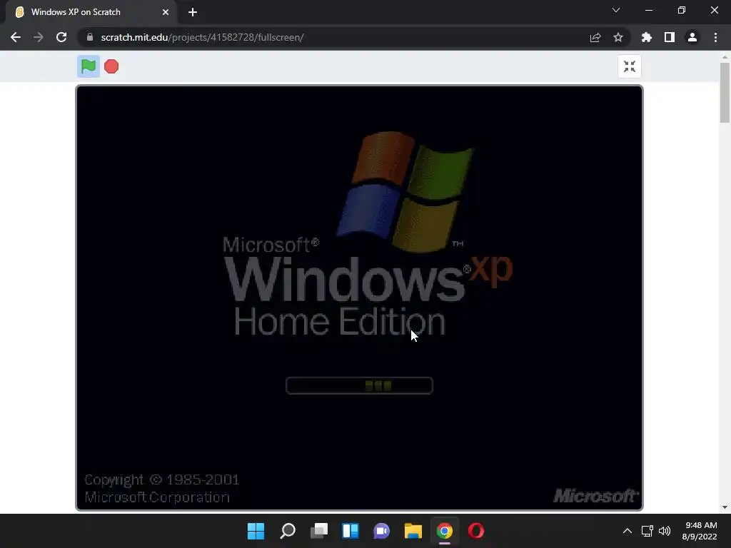
Task: Open the Chrome three-dot menu
Action: coord(715,37)
